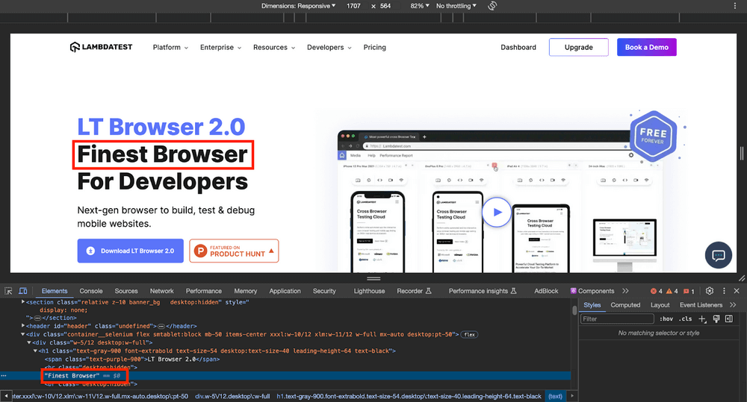Open the Lighthouse tab
747x402 pixels.
click(x=369, y=291)
